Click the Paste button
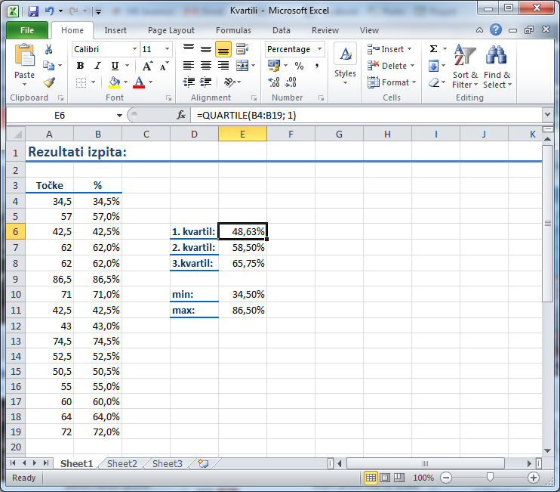Image resolution: width=560 pixels, height=492 pixels. (x=25, y=64)
